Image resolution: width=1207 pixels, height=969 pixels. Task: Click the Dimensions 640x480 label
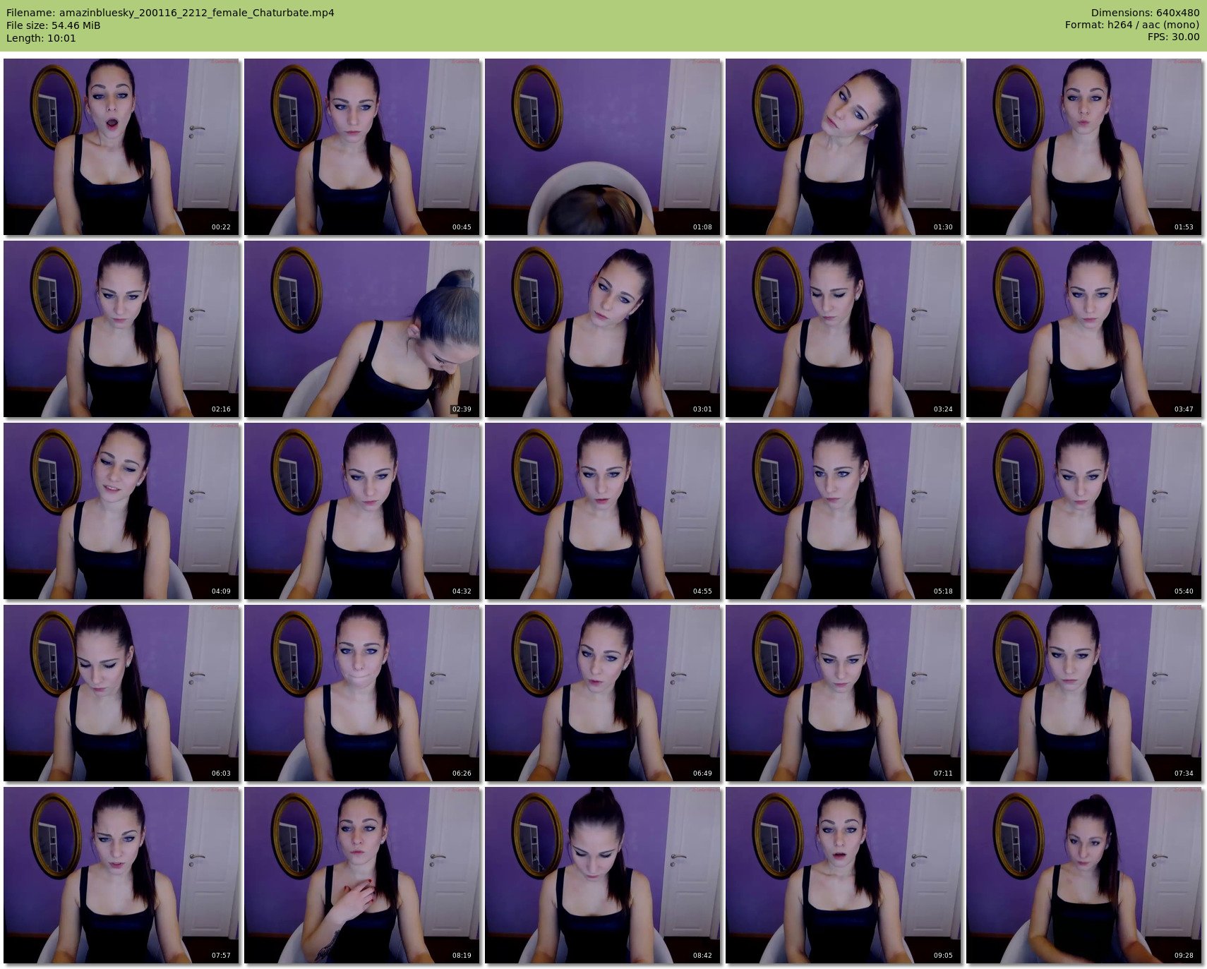point(1145,13)
